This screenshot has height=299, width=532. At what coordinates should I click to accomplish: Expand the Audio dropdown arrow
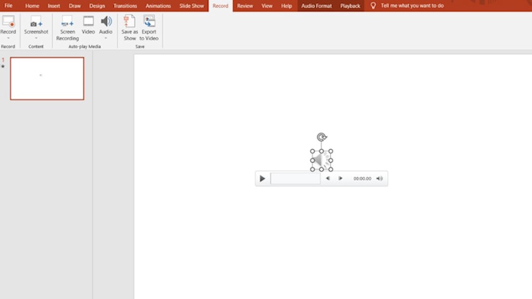point(105,39)
